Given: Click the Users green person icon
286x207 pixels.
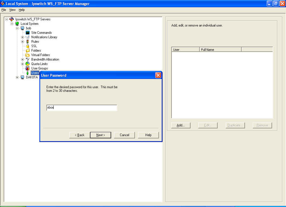Looking at the screenshot, I should click(x=28, y=73).
